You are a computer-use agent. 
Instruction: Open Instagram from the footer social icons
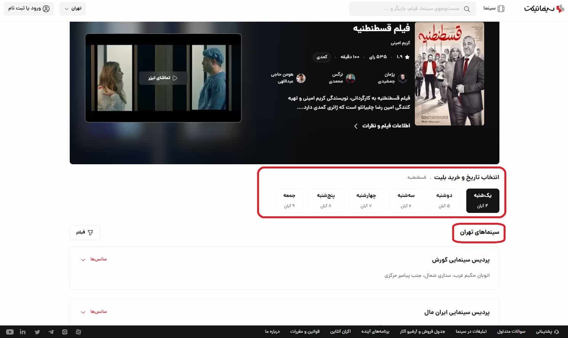point(64,332)
